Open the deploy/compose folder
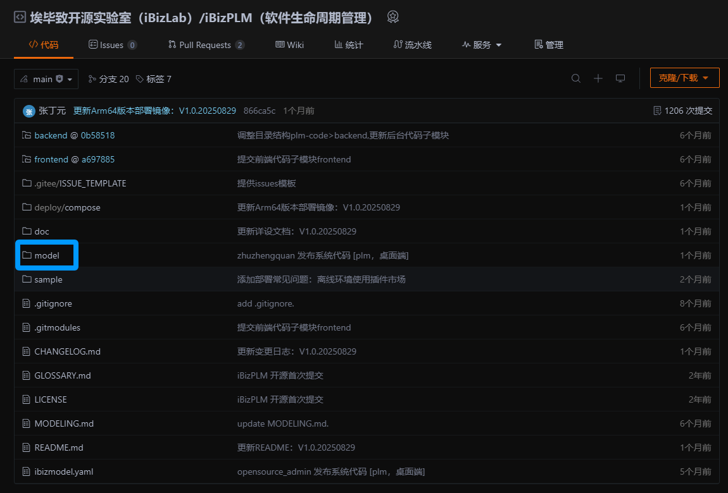The width and height of the screenshot is (728, 493). (x=67, y=207)
